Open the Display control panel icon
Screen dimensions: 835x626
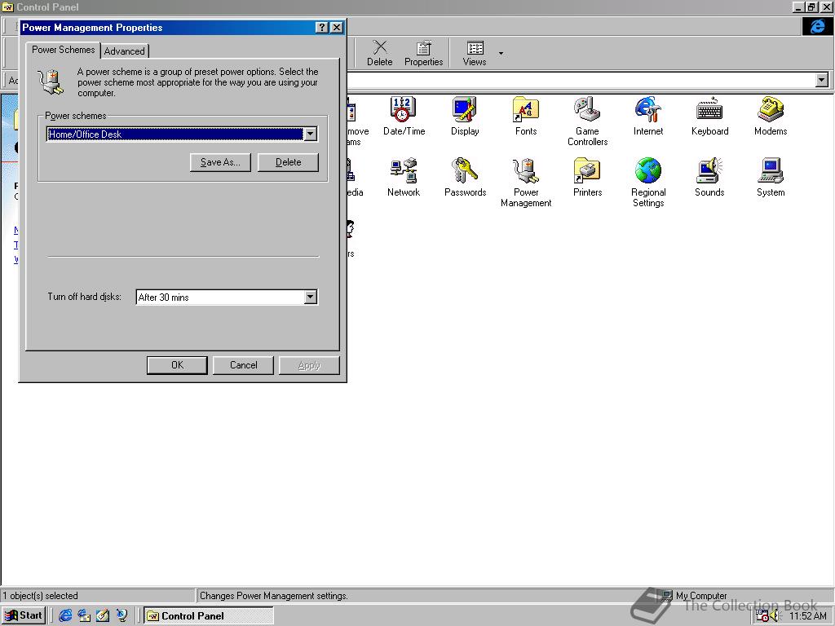464,116
